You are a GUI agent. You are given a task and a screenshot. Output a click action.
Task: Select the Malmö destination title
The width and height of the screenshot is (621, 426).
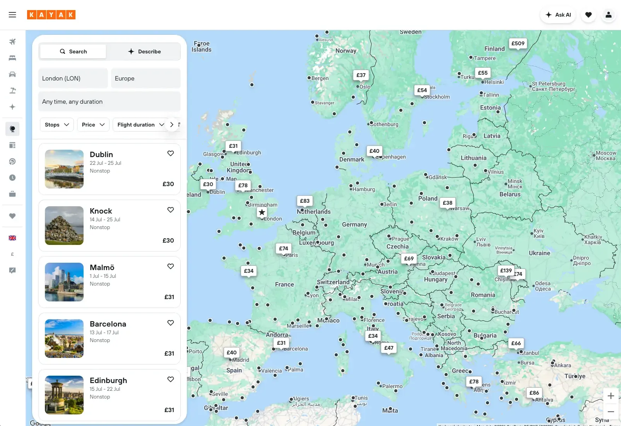(x=102, y=267)
